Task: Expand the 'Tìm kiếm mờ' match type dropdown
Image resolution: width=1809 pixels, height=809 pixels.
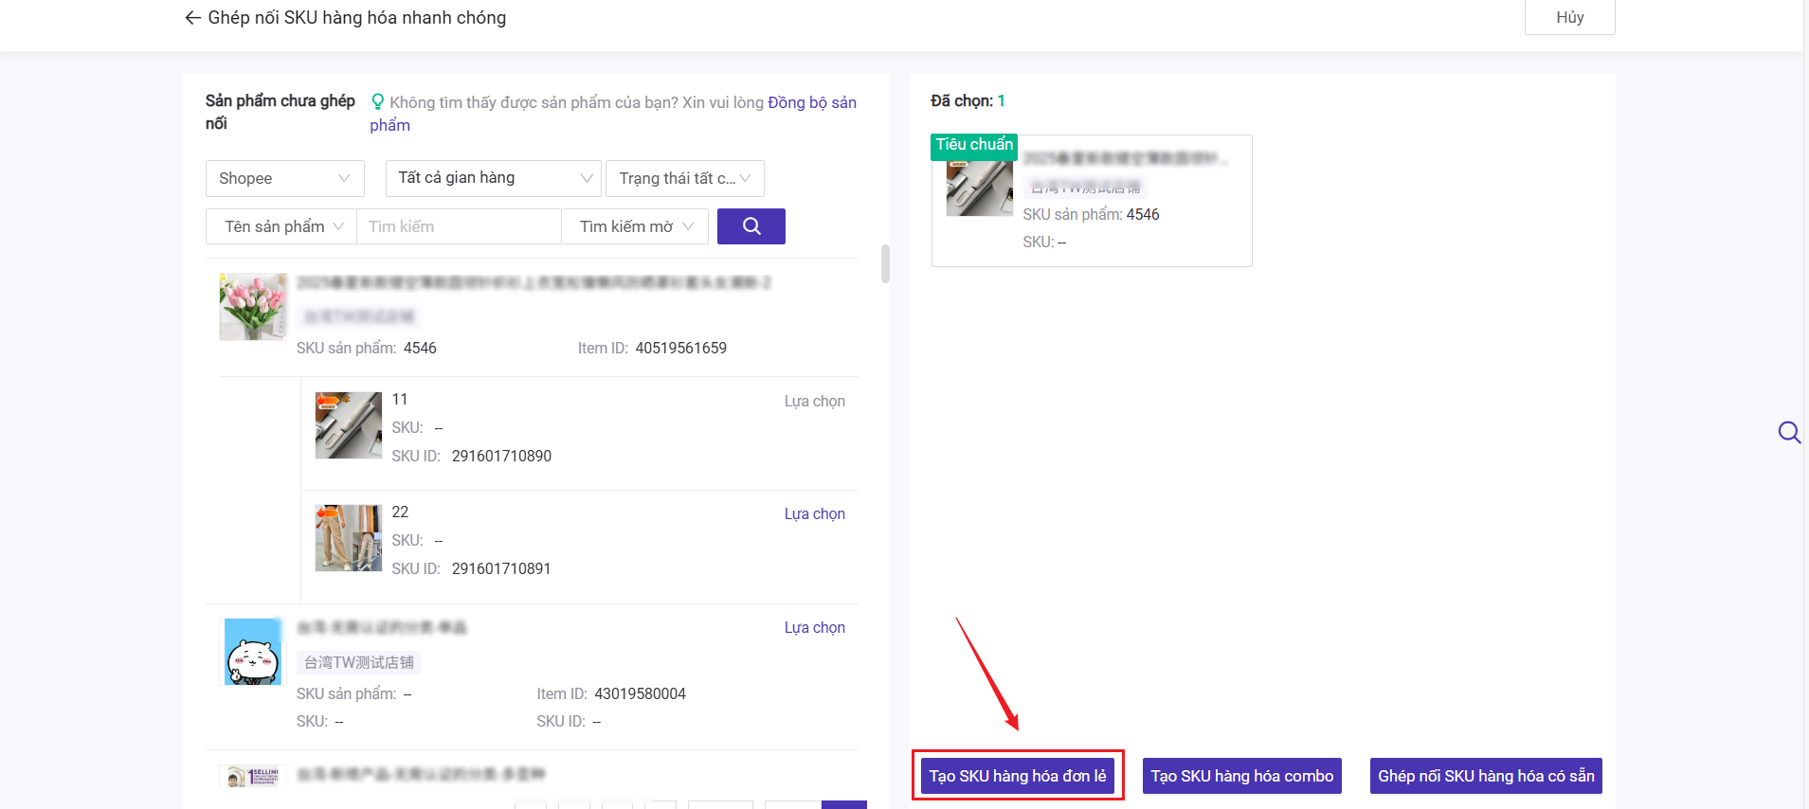Action: pos(635,226)
